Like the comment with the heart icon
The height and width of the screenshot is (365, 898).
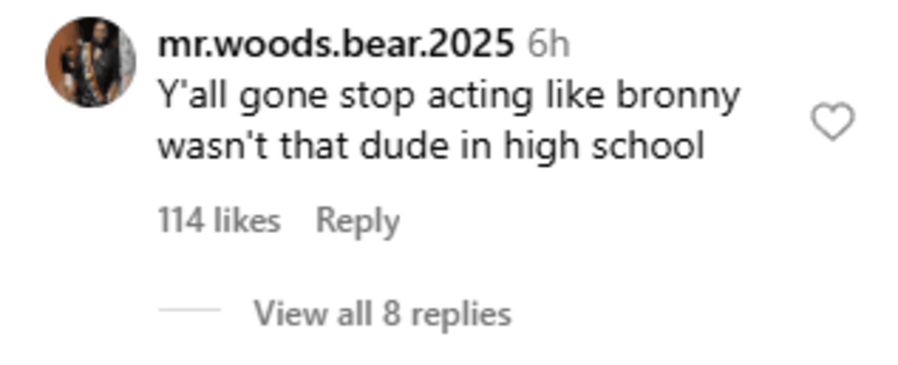[833, 121]
